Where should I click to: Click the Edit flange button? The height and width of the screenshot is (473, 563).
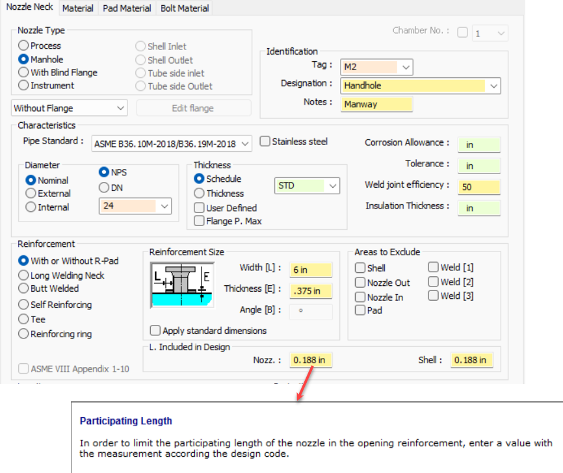point(193,108)
